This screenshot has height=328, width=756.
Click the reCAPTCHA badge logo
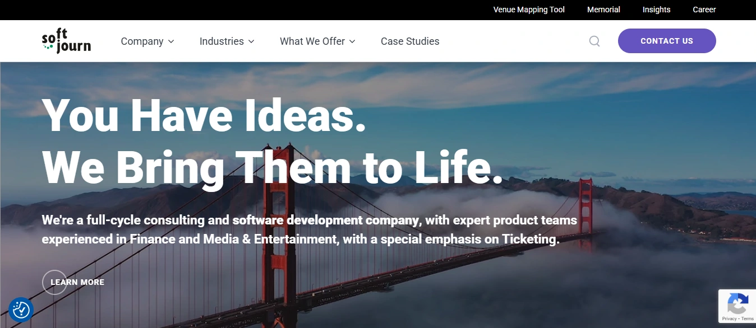click(737, 304)
